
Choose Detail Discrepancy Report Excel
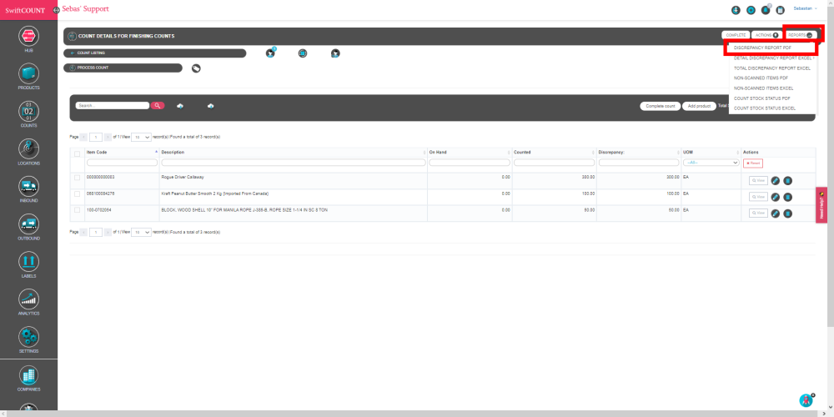point(773,58)
